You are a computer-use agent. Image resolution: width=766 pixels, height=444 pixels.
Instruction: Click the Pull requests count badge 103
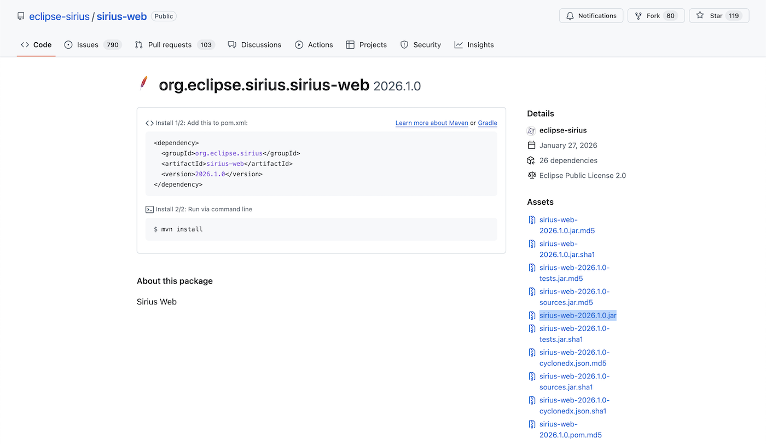coord(206,45)
